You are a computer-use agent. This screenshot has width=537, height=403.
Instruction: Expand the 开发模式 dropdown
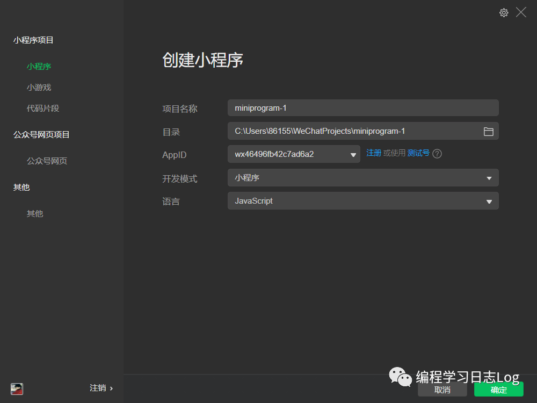tap(363, 178)
